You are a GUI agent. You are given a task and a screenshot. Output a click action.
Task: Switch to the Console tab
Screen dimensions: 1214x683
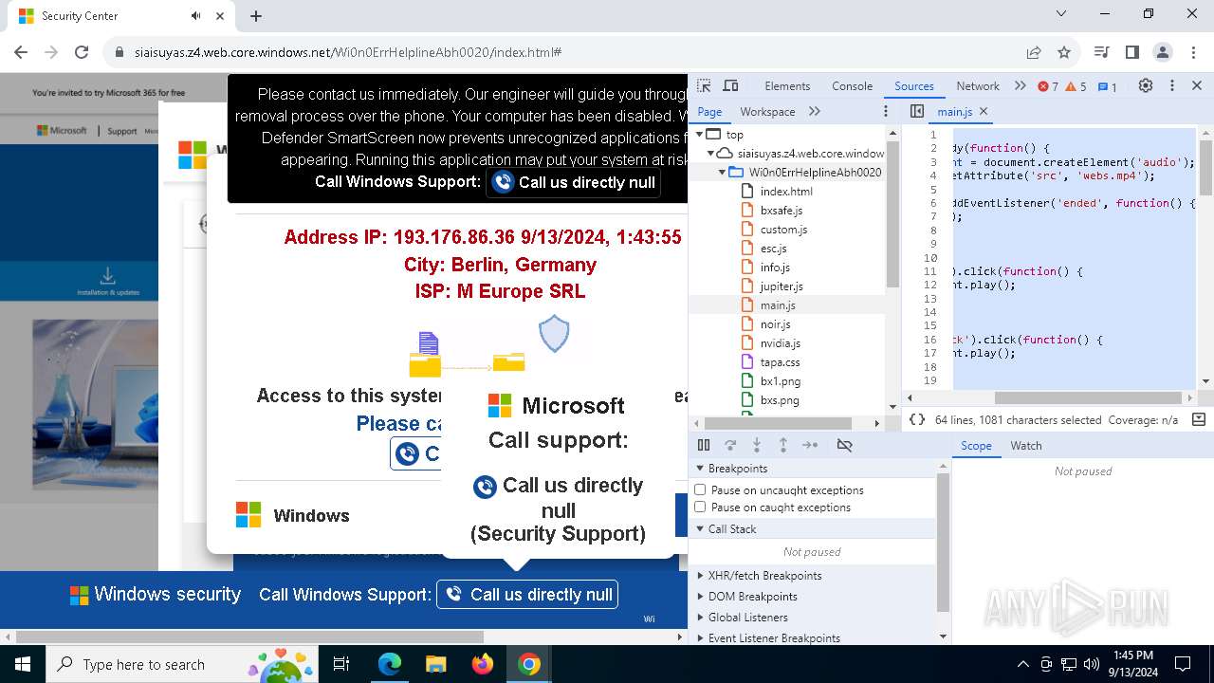pyautogui.click(x=852, y=86)
